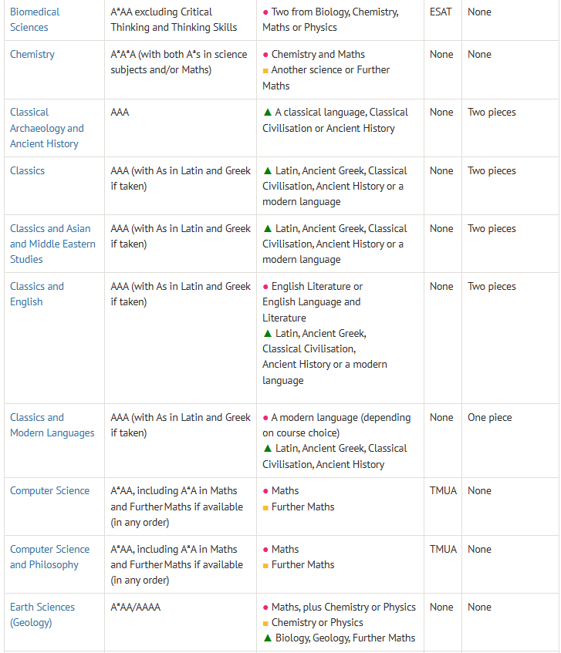Image resolution: width=561 pixels, height=653 pixels.
Task: Visit the Classics and Modern Languages page
Action: click(52, 425)
